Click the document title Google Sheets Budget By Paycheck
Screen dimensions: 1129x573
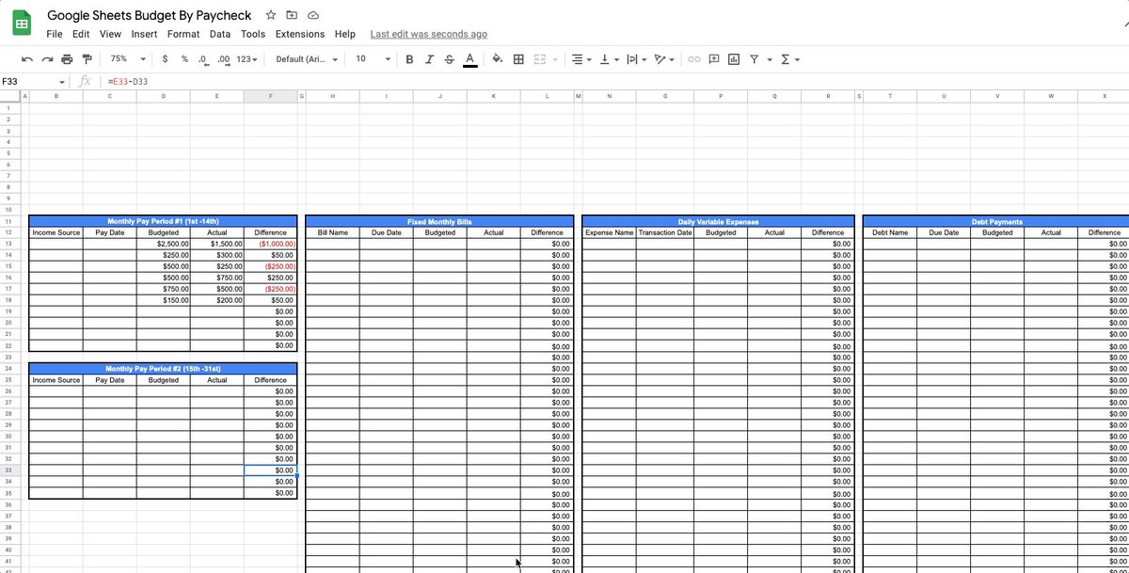coord(150,15)
